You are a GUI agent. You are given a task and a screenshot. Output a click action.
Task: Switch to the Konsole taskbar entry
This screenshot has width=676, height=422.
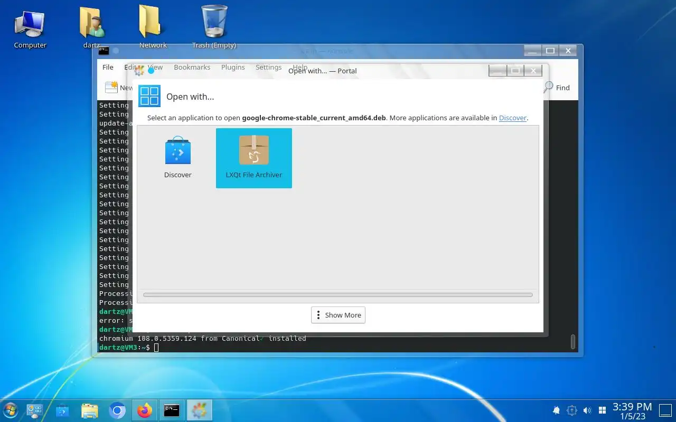point(172,410)
